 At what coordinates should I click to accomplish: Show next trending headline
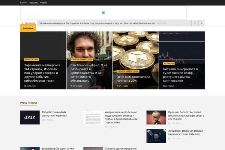(x=201, y=23)
